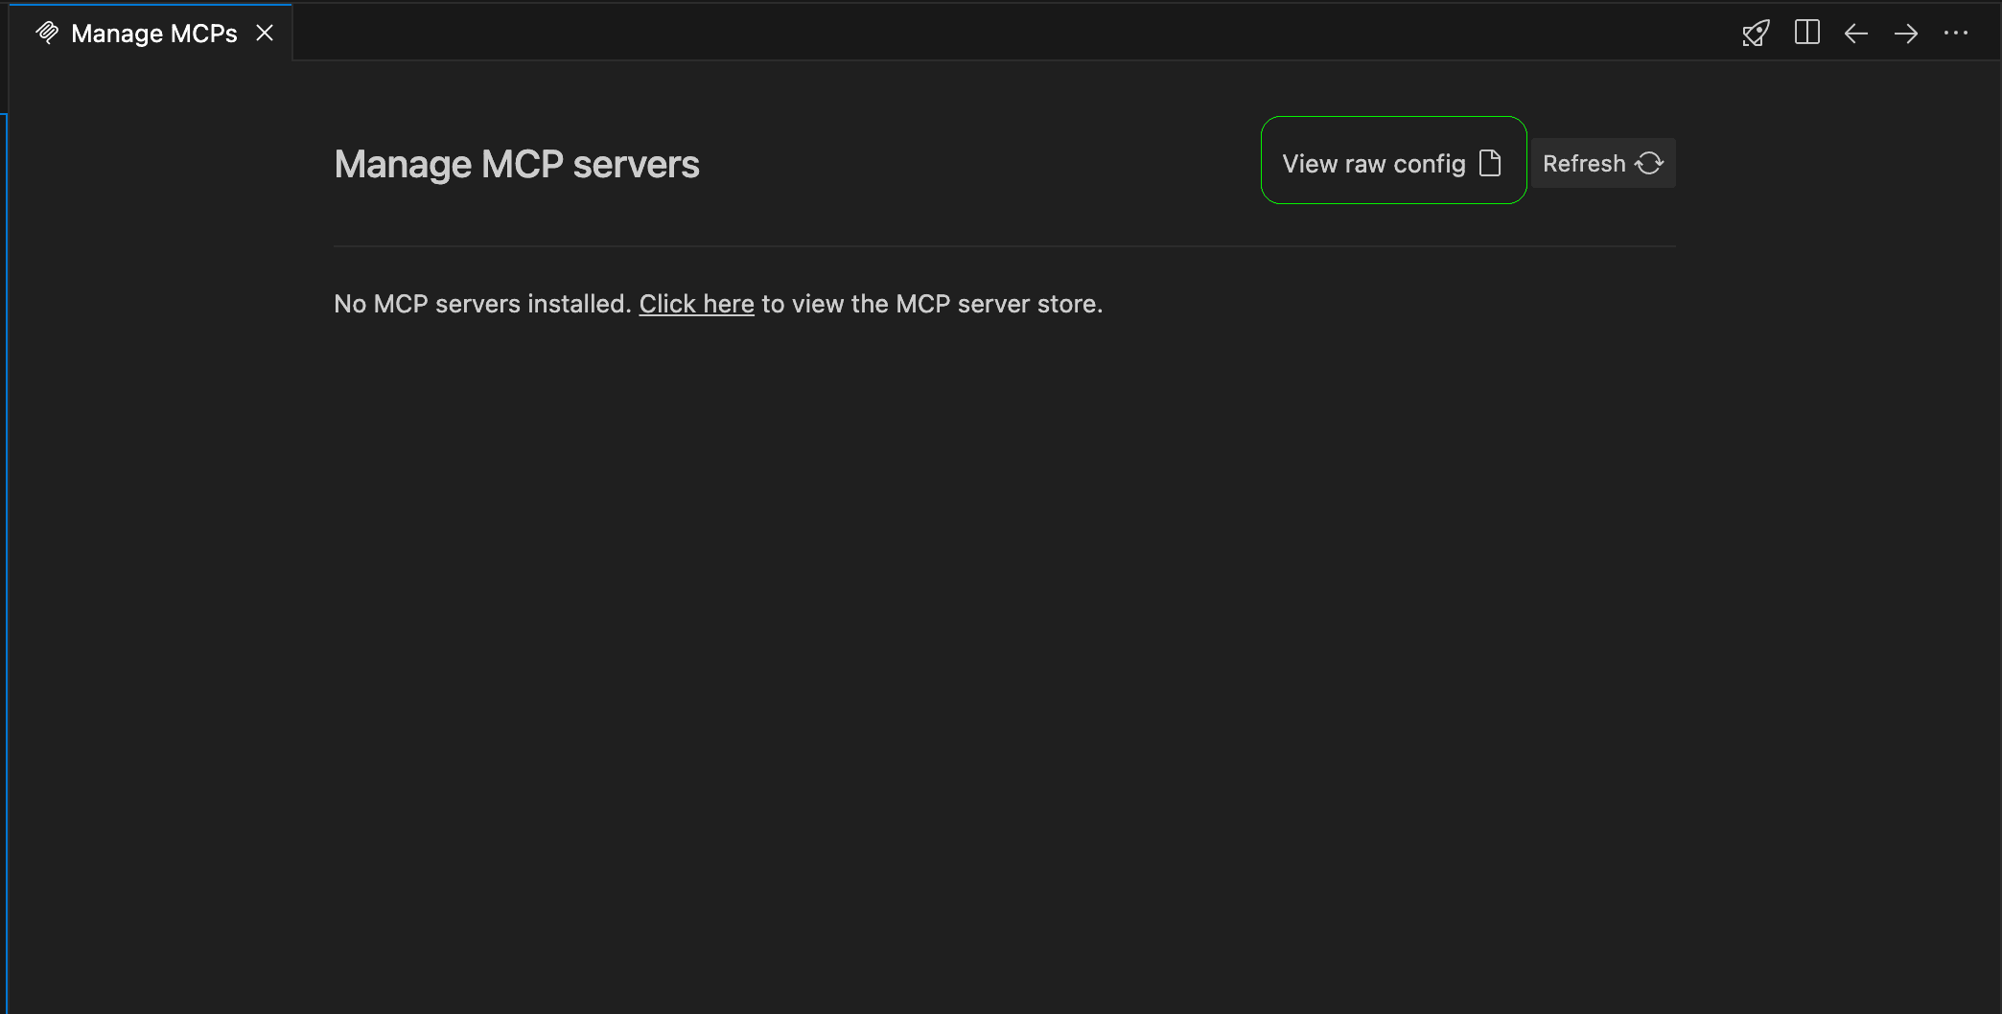Open the More Actions ellipsis menu

(x=1956, y=34)
